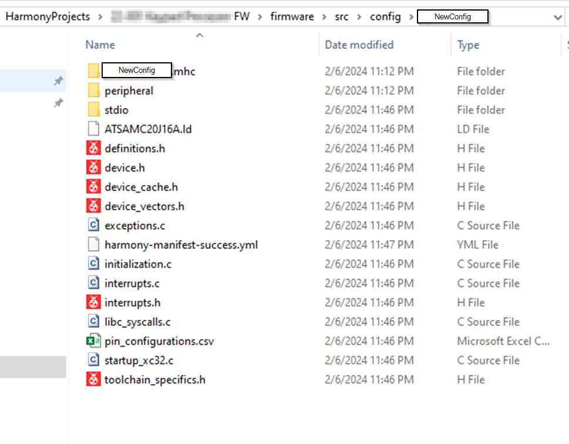Open the device.h header file icon
Screen dimensions: 569x444
[x=94, y=167]
